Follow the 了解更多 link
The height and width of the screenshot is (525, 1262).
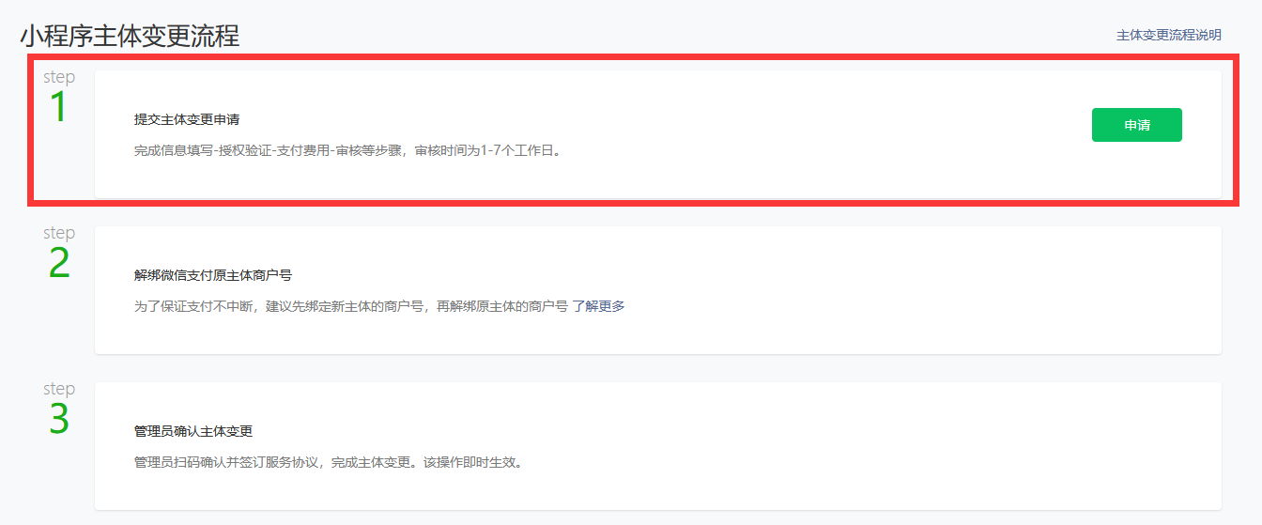coord(598,306)
